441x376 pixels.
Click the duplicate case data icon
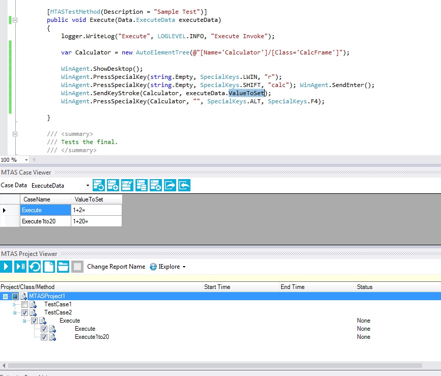(x=142, y=186)
